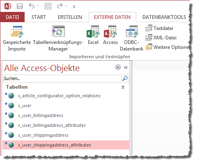The width and height of the screenshot is (197, 163).
Task: Redo the last undone action
Action: (x=60, y=6)
